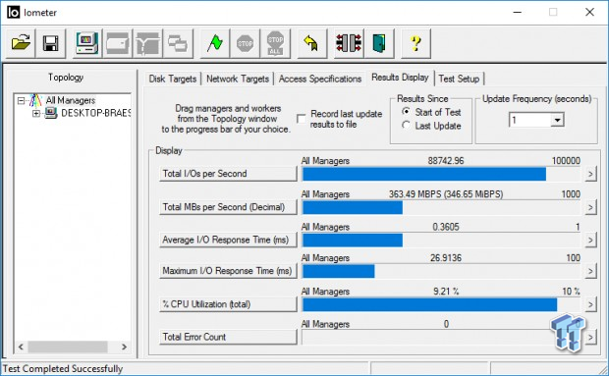Switch to the Access Specifications tab
Screen dimensions: 609x376
[x=320, y=79]
